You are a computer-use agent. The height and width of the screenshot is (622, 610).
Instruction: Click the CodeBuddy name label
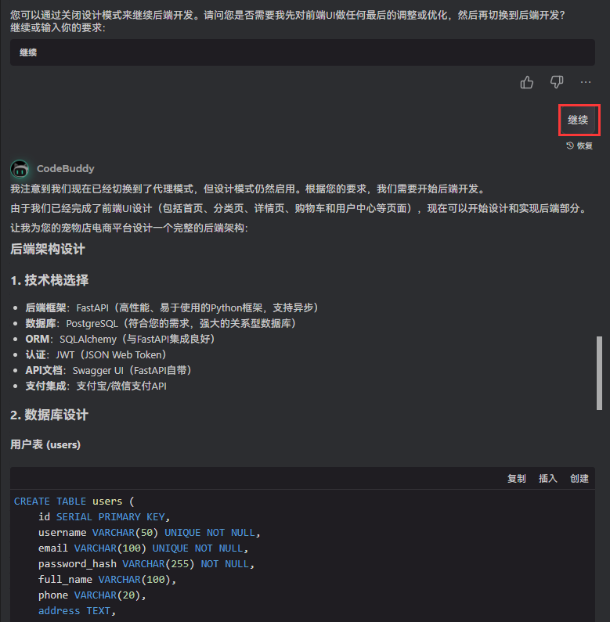pyautogui.click(x=66, y=168)
